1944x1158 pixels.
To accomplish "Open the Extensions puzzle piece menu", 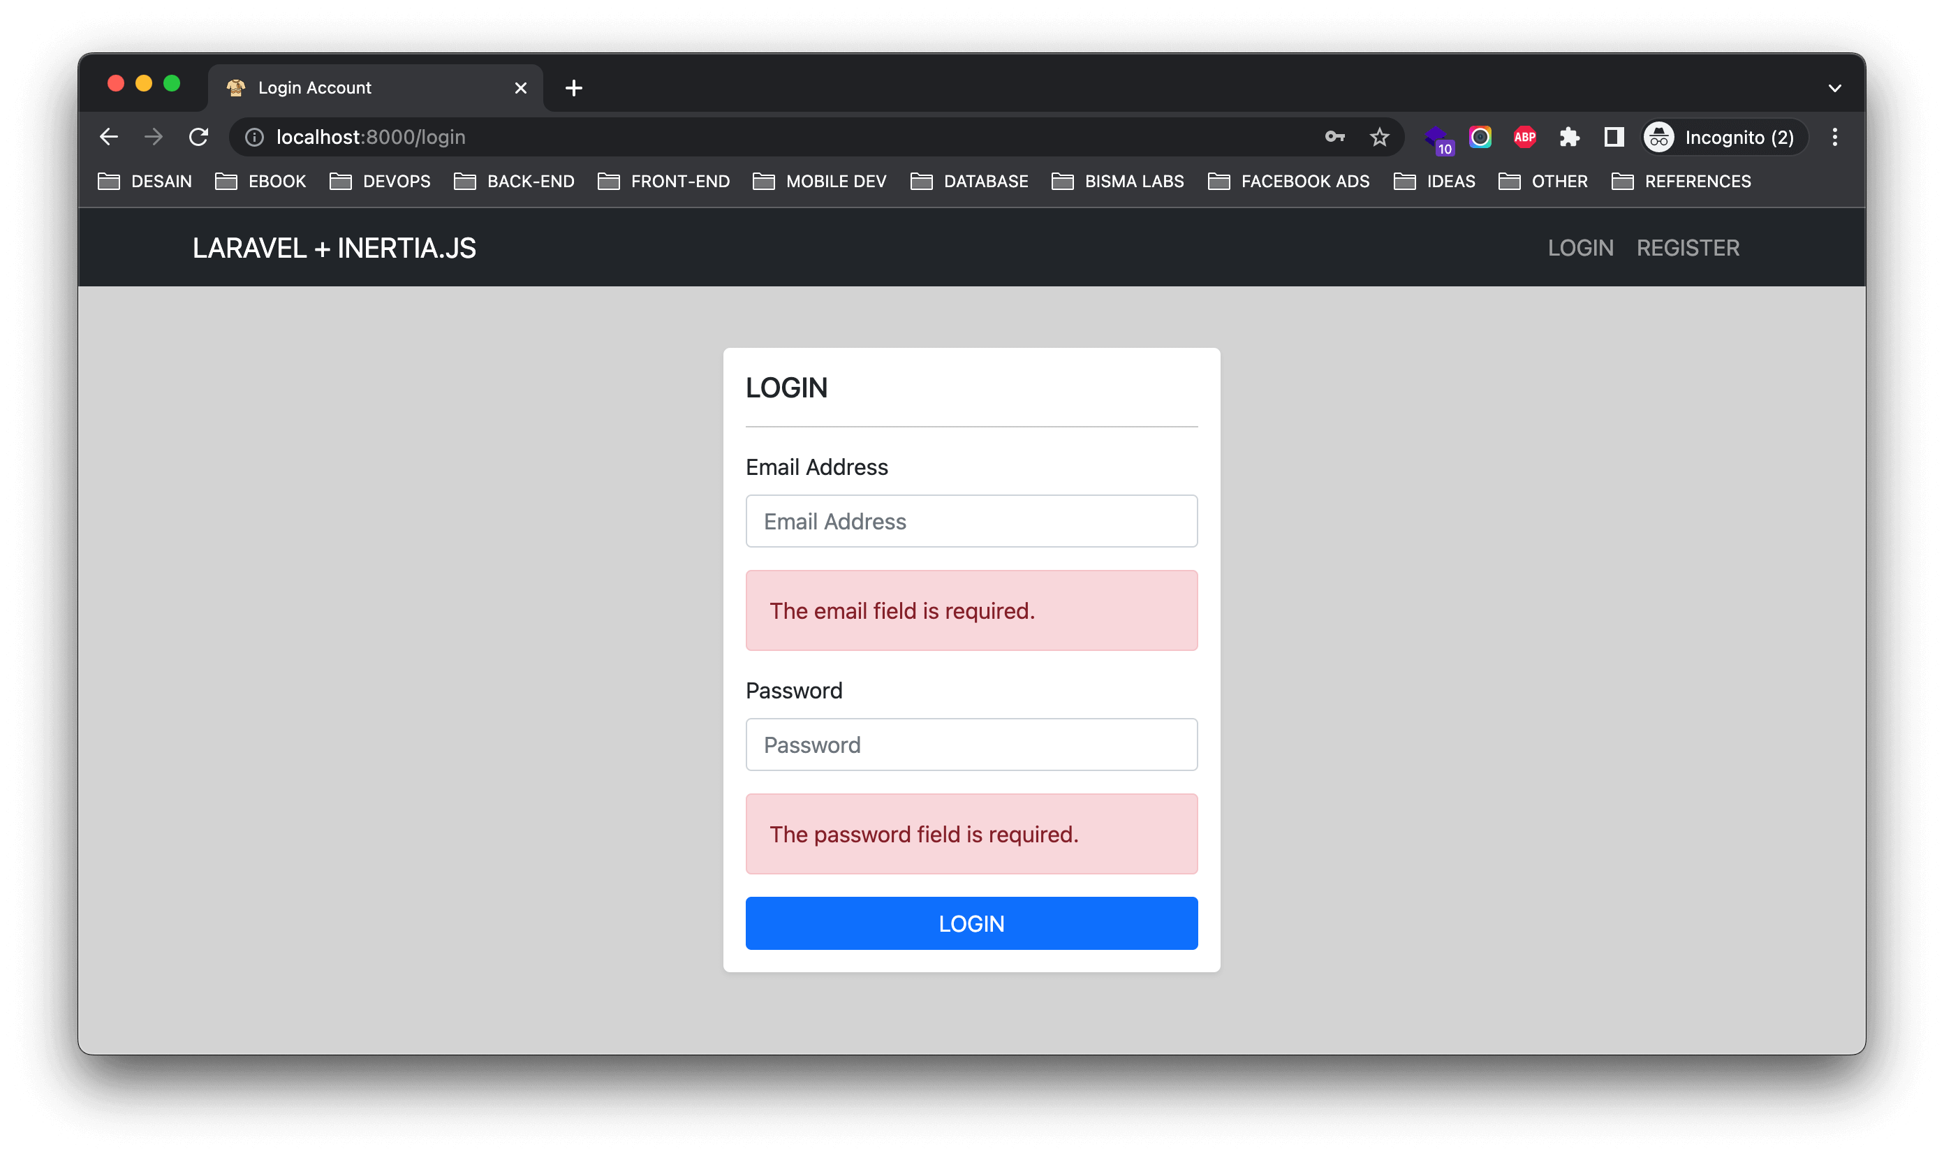I will [1569, 138].
